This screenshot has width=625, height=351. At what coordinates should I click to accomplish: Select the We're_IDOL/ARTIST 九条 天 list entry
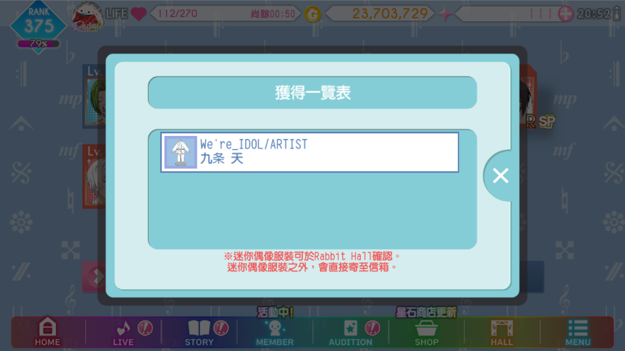tap(309, 152)
